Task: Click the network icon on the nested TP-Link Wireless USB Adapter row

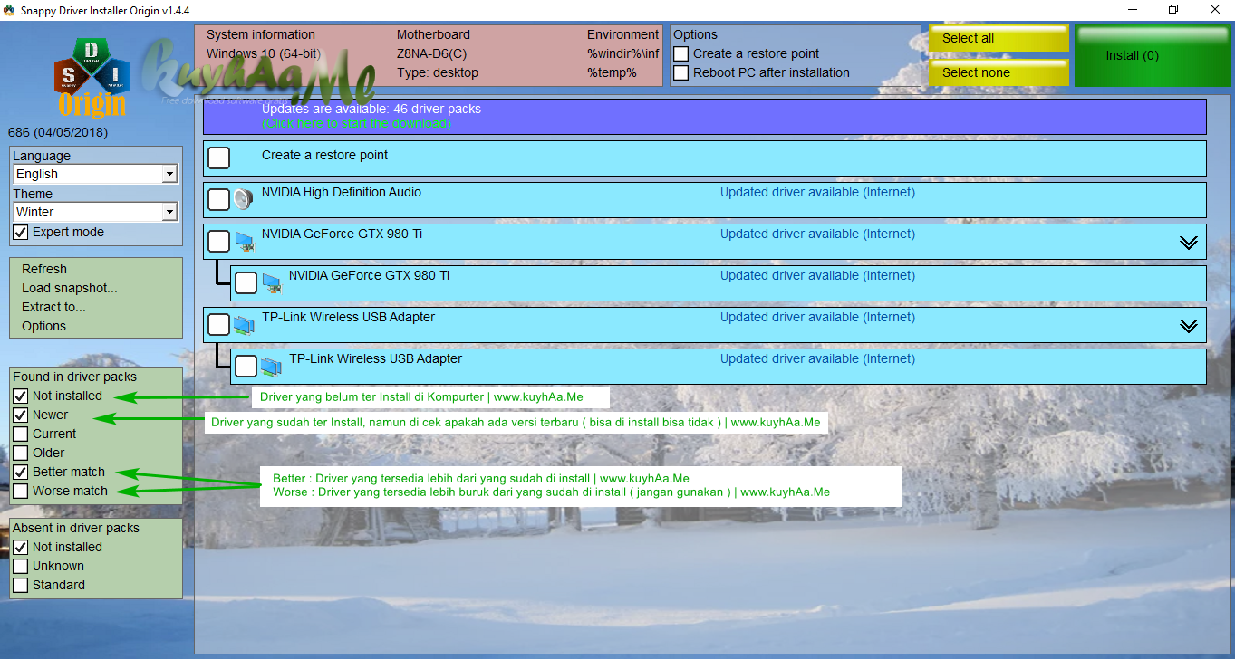Action: [271, 366]
